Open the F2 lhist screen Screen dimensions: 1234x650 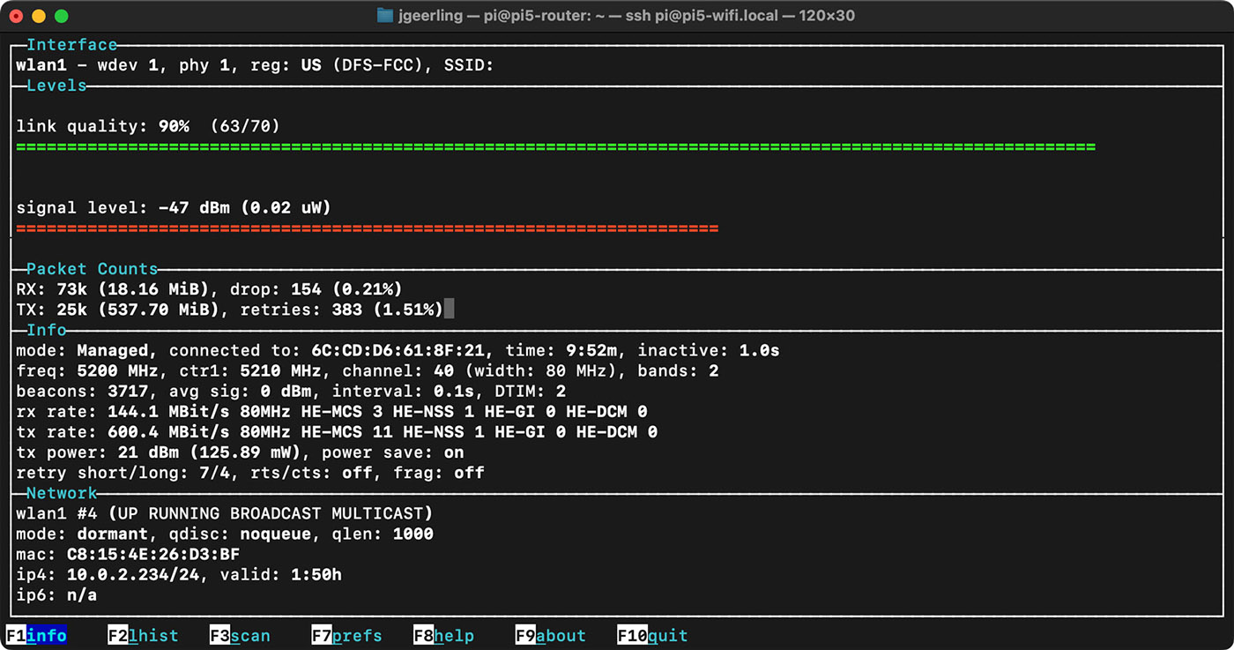(143, 636)
